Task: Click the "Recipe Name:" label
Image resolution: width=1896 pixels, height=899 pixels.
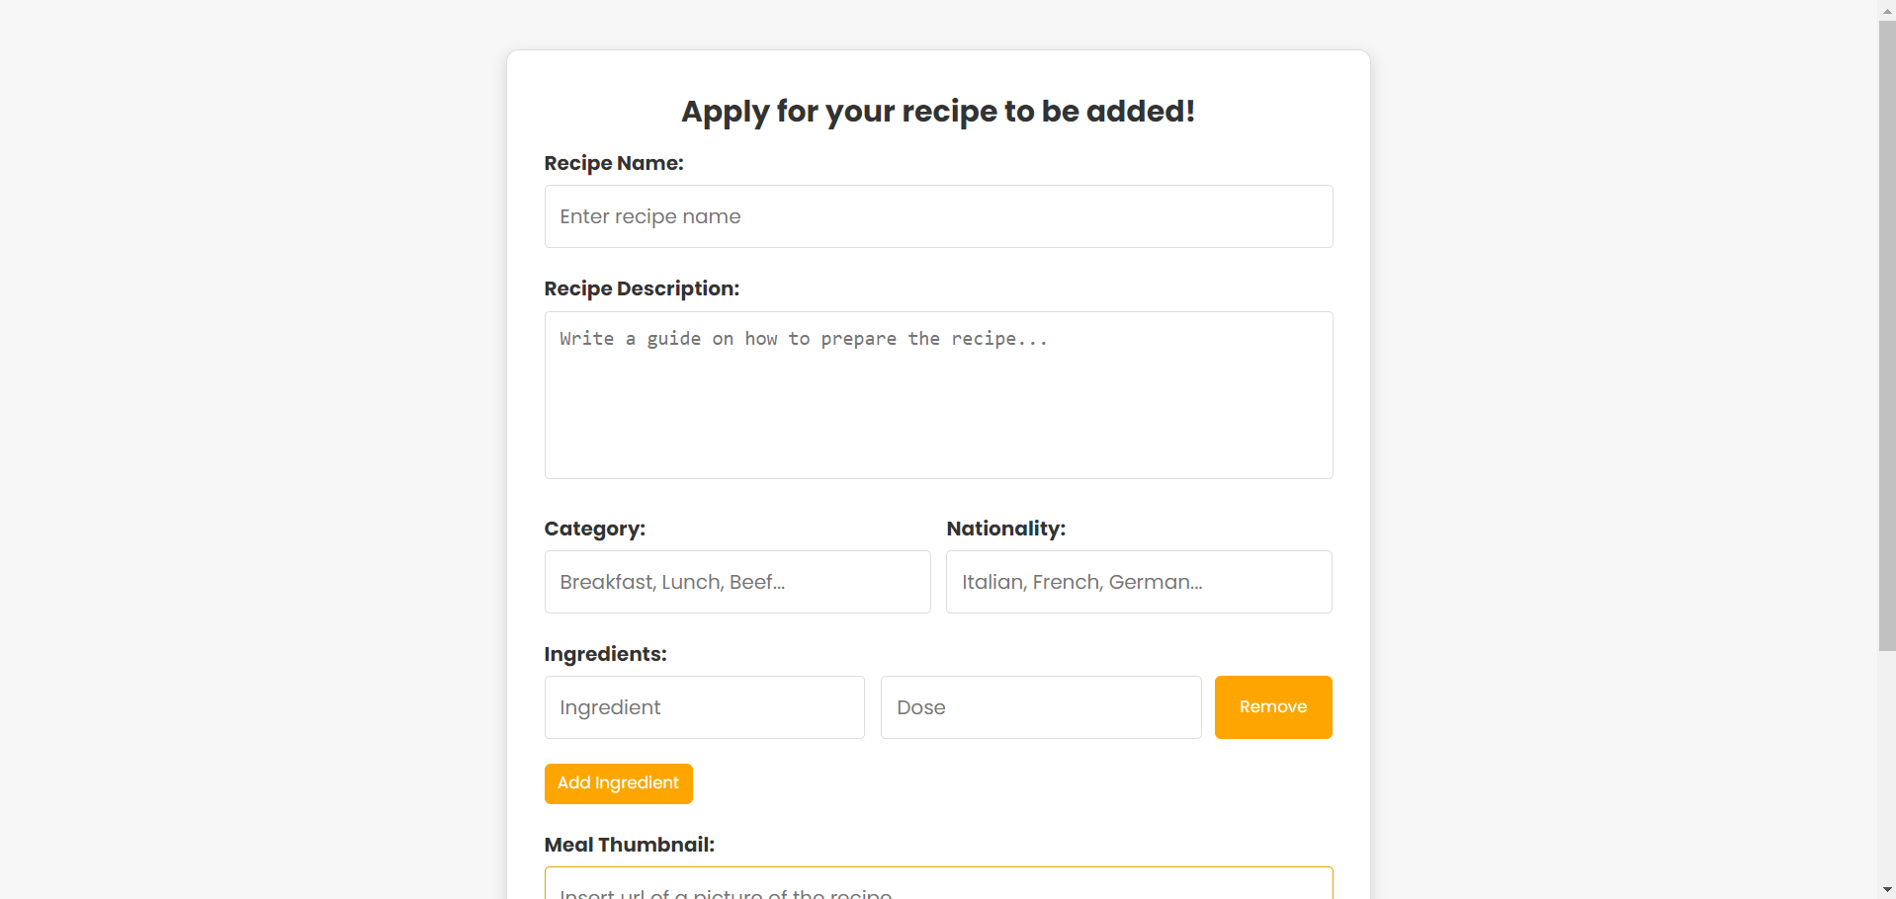Action: coord(614,163)
